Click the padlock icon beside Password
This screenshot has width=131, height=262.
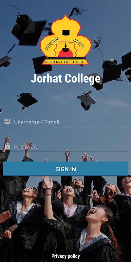(7, 146)
